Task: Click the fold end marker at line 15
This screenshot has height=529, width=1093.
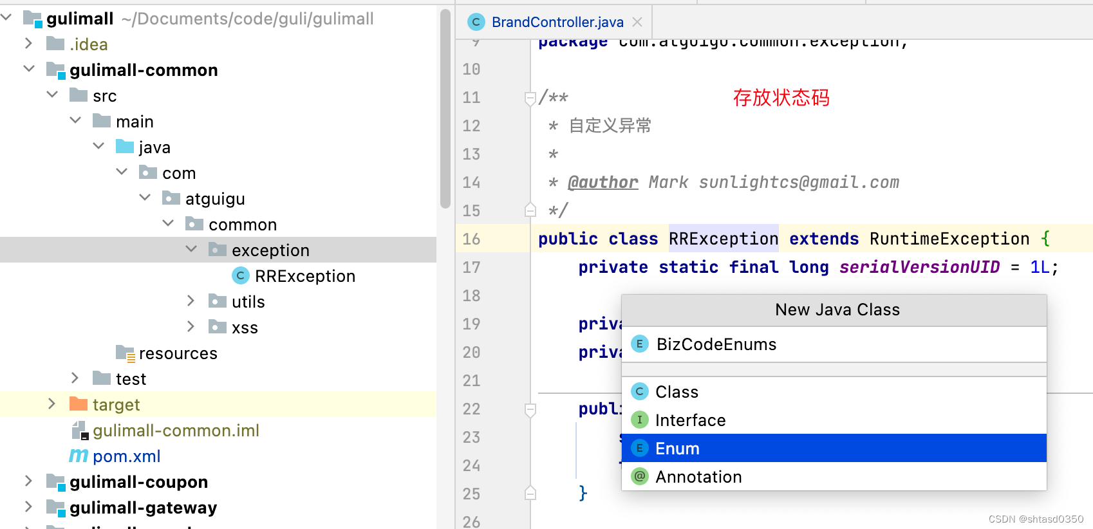Action: 530,210
